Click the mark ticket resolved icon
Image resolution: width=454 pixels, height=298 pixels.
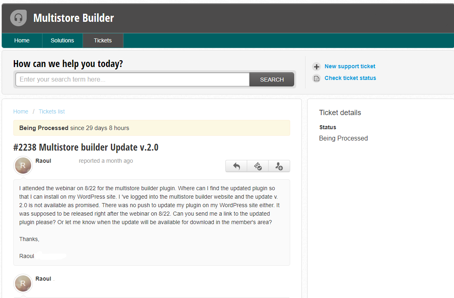258,166
